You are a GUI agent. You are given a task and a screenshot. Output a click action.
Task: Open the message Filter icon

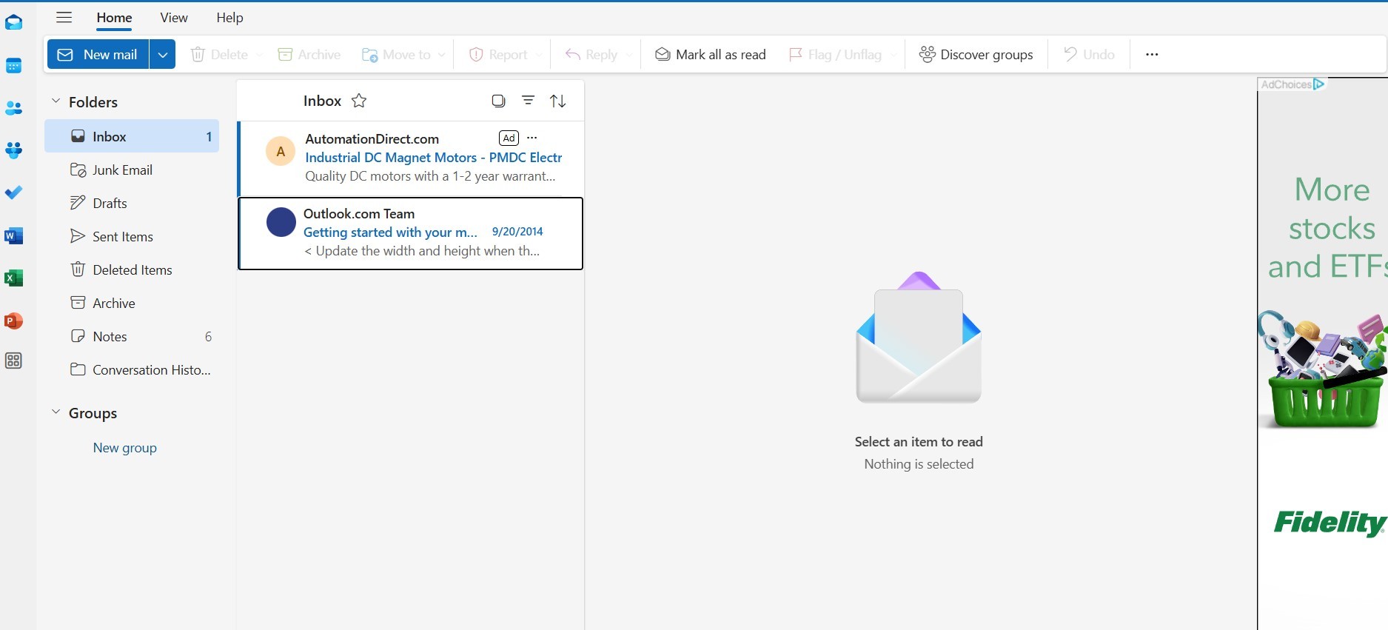pyautogui.click(x=528, y=101)
